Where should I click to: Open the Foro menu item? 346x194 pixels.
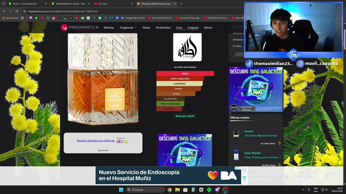click(179, 27)
